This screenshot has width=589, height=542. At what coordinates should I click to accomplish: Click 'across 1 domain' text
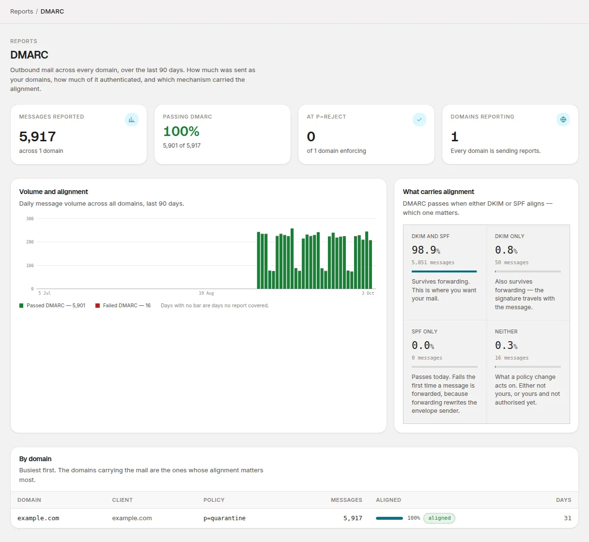[41, 151]
